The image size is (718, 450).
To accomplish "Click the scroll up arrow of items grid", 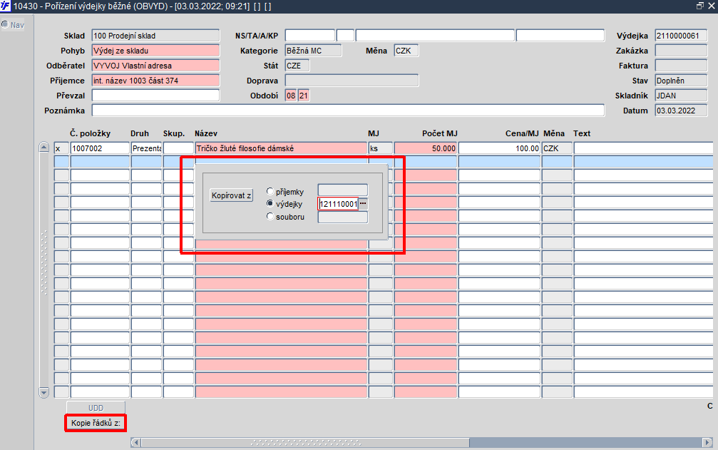I will pos(44,148).
